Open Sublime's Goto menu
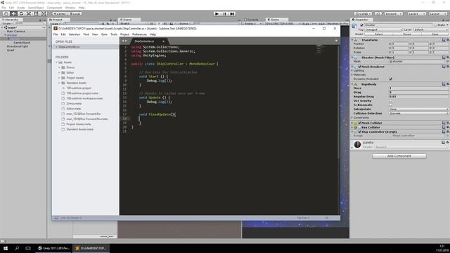Screen dimensions: 450x253 coord(104,34)
